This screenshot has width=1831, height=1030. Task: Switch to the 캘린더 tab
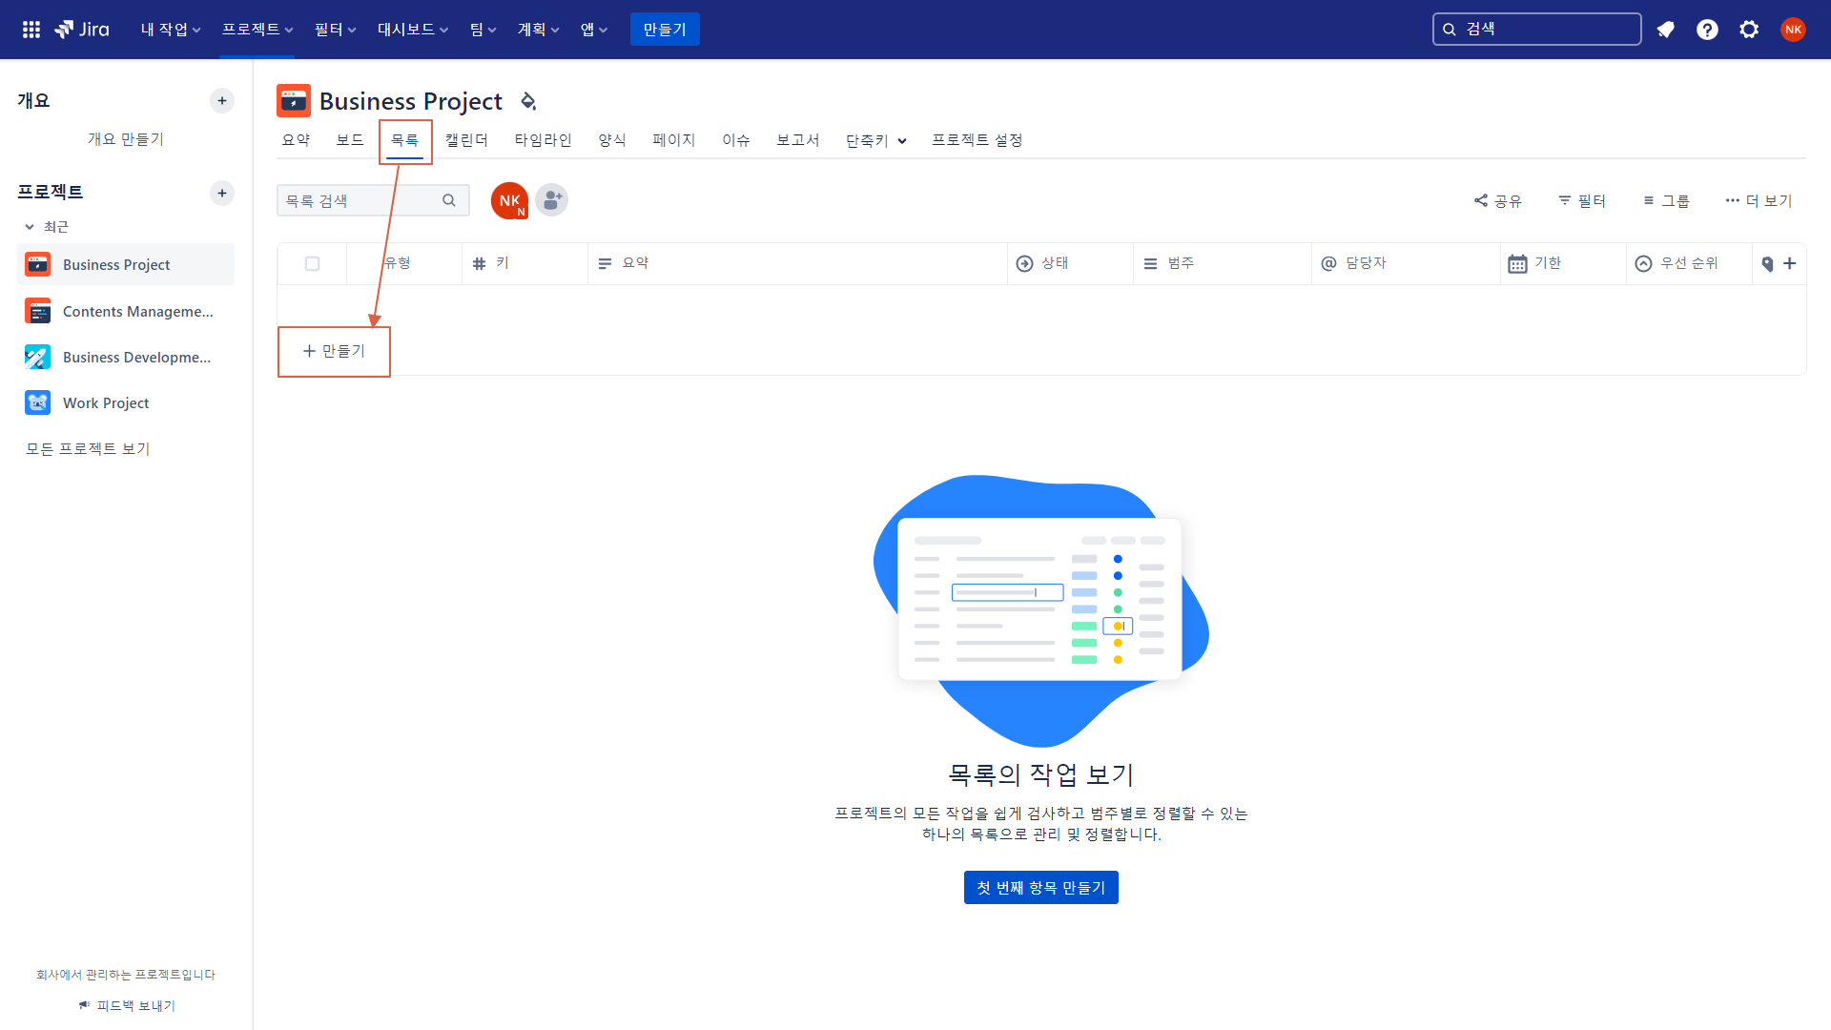(466, 140)
